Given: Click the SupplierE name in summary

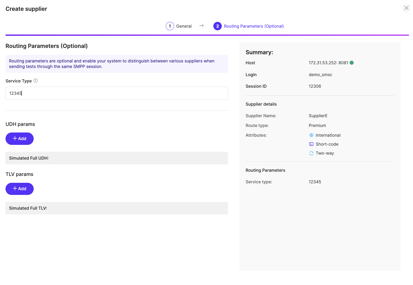Looking at the screenshot, I should click(318, 116).
